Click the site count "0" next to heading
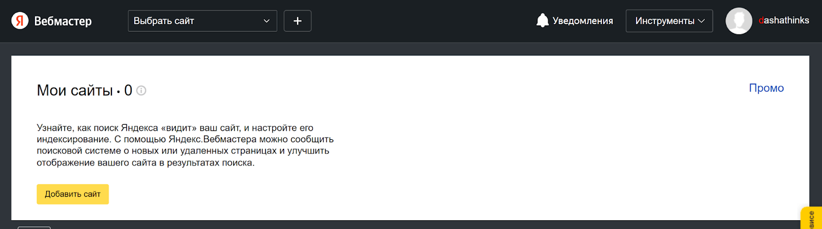Screen dimensions: 822x229 click(128, 90)
